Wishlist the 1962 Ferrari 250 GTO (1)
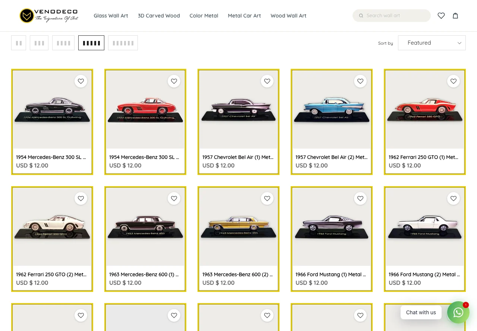477x331 pixels. pos(454,81)
